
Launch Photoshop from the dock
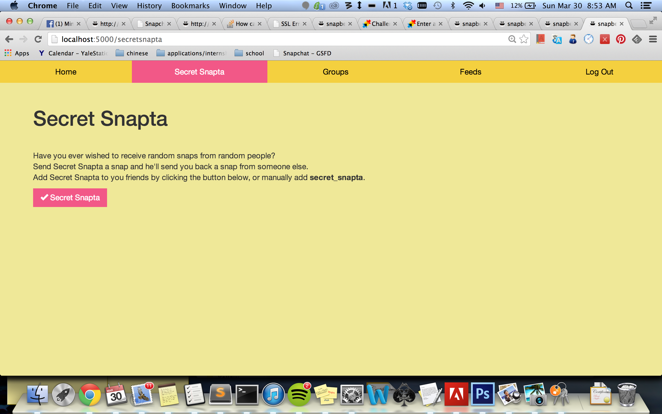483,394
